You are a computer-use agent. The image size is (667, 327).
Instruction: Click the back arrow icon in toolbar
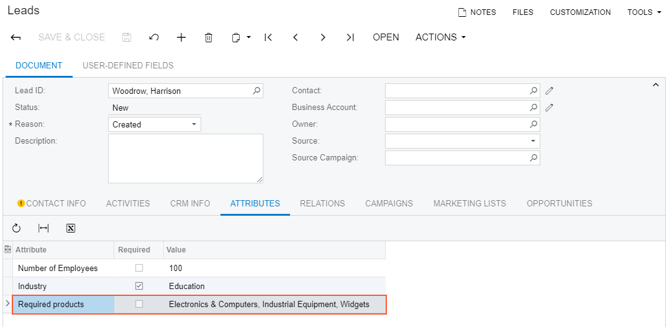pos(16,37)
